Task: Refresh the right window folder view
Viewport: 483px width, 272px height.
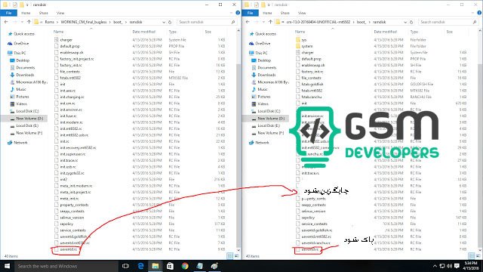Action: tap(411, 22)
